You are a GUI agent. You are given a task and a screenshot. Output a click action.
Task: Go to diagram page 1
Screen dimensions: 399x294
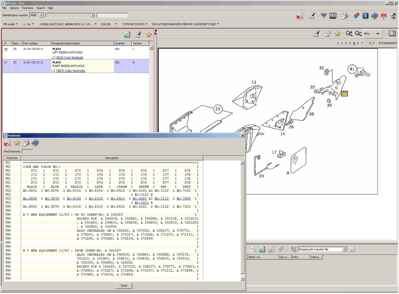click(338, 43)
